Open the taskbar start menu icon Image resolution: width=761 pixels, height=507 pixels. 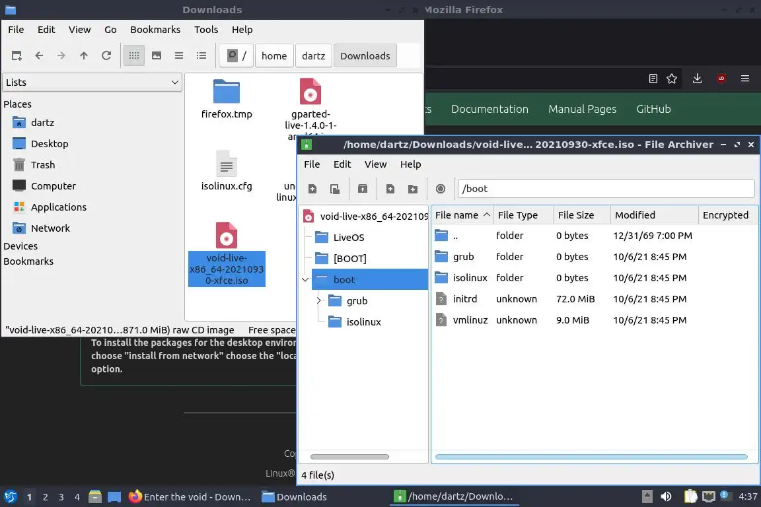coord(11,497)
